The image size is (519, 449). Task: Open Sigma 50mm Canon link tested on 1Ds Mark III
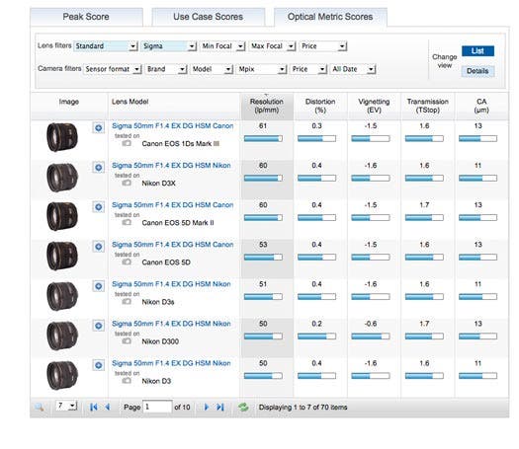click(172, 126)
